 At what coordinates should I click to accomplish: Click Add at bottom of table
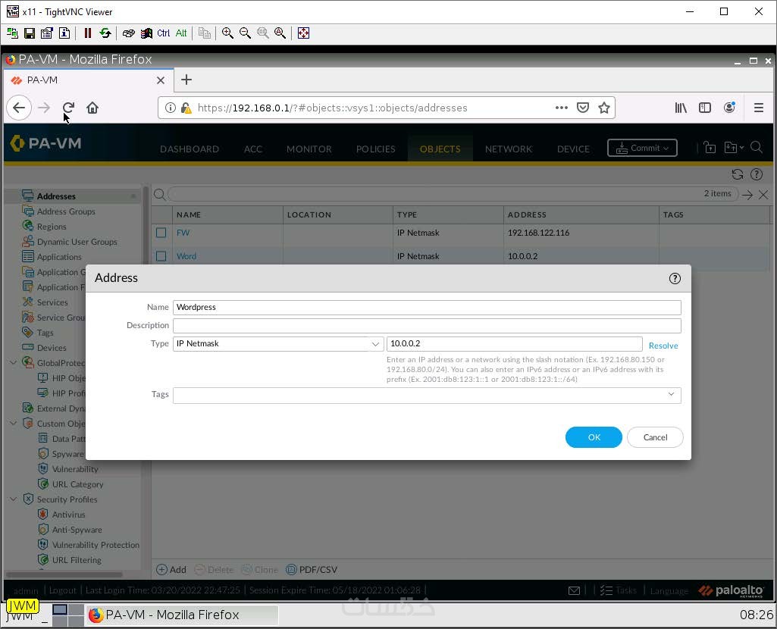171,570
